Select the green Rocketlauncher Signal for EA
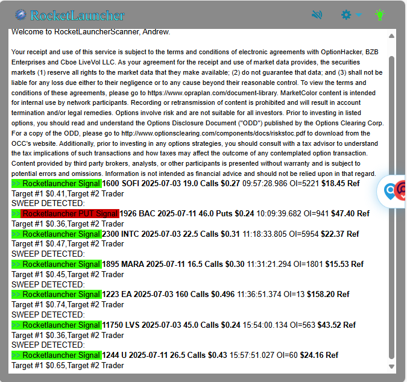 [x=57, y=295]
